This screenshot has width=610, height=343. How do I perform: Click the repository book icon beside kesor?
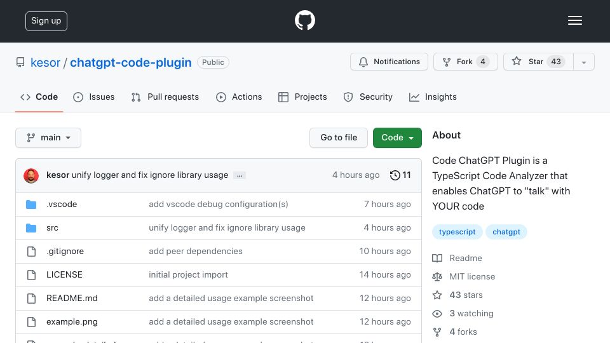pos(20,62)
